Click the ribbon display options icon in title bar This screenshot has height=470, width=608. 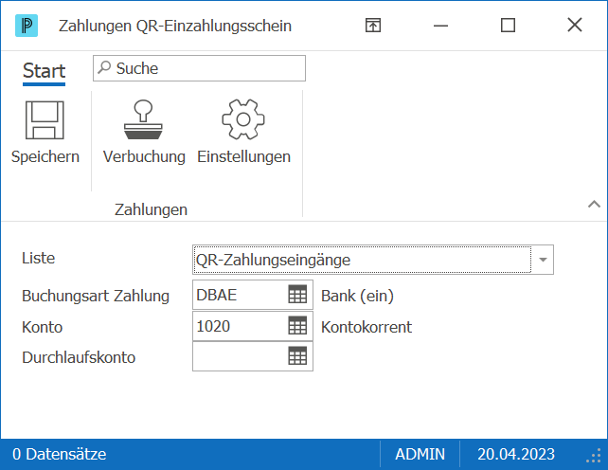[x=373, y=26]
